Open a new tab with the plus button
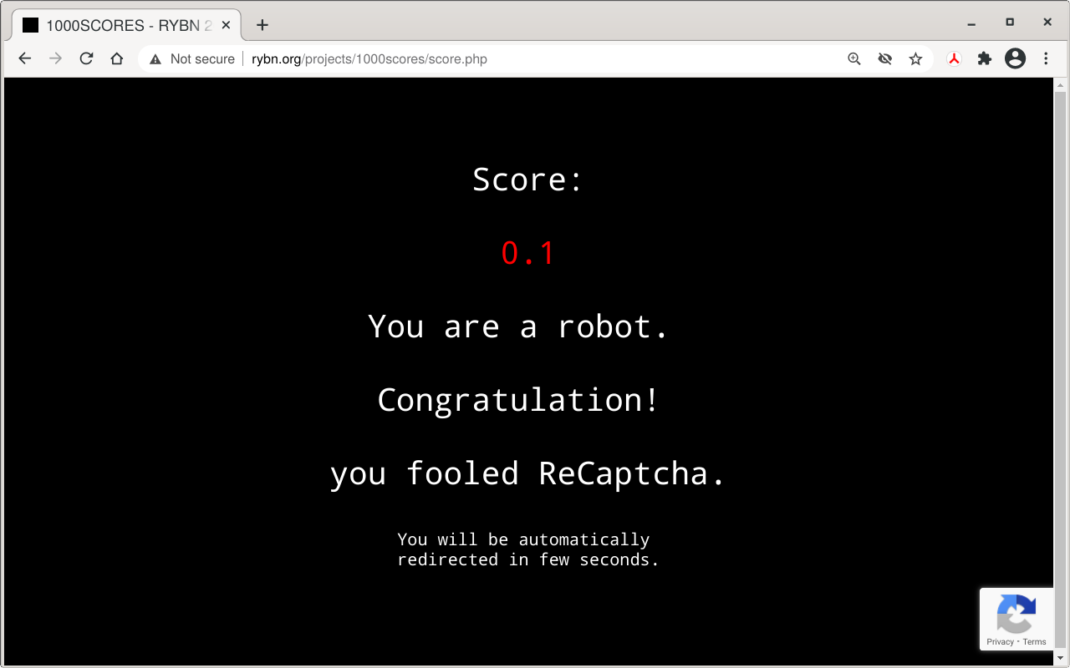This screenshot has height=668, width=1070. pos(262,25)
